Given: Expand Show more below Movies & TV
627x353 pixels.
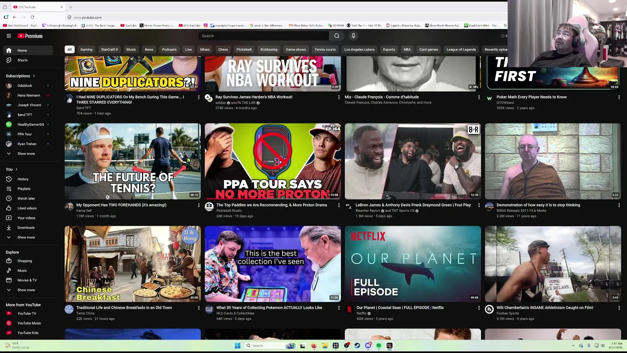Looking at the screenshot, I should click(28, 290).
